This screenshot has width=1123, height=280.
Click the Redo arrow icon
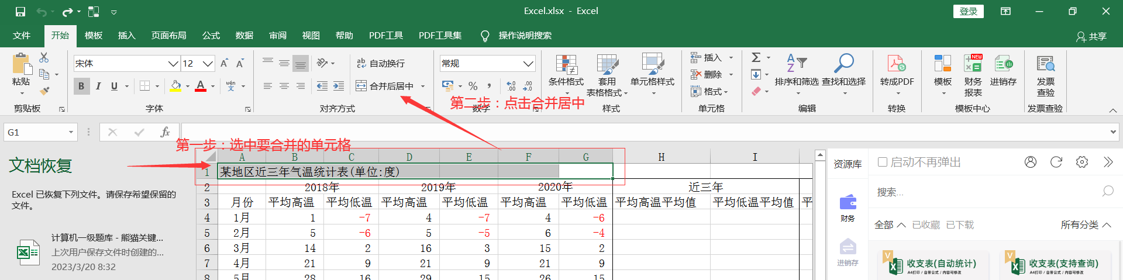click(x=68, y=11)
